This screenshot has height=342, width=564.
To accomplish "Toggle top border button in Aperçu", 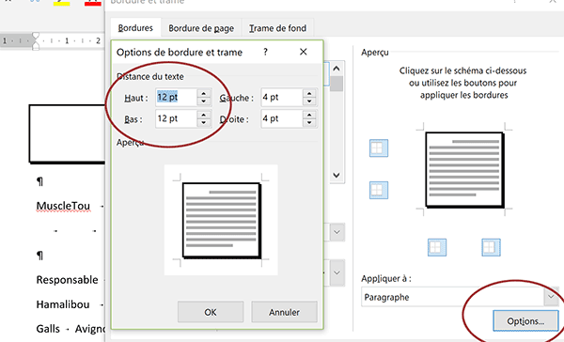I will click(x=379, y=148).
